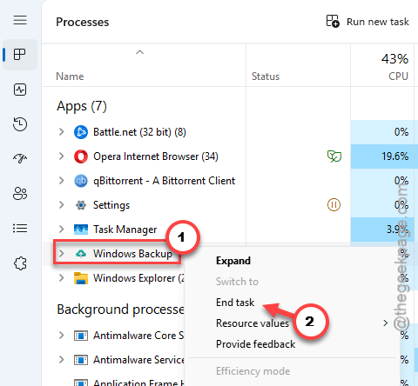Click the Settings gear app icon
The width and height of the screenshot is (418, 386).
click(81, 205)
